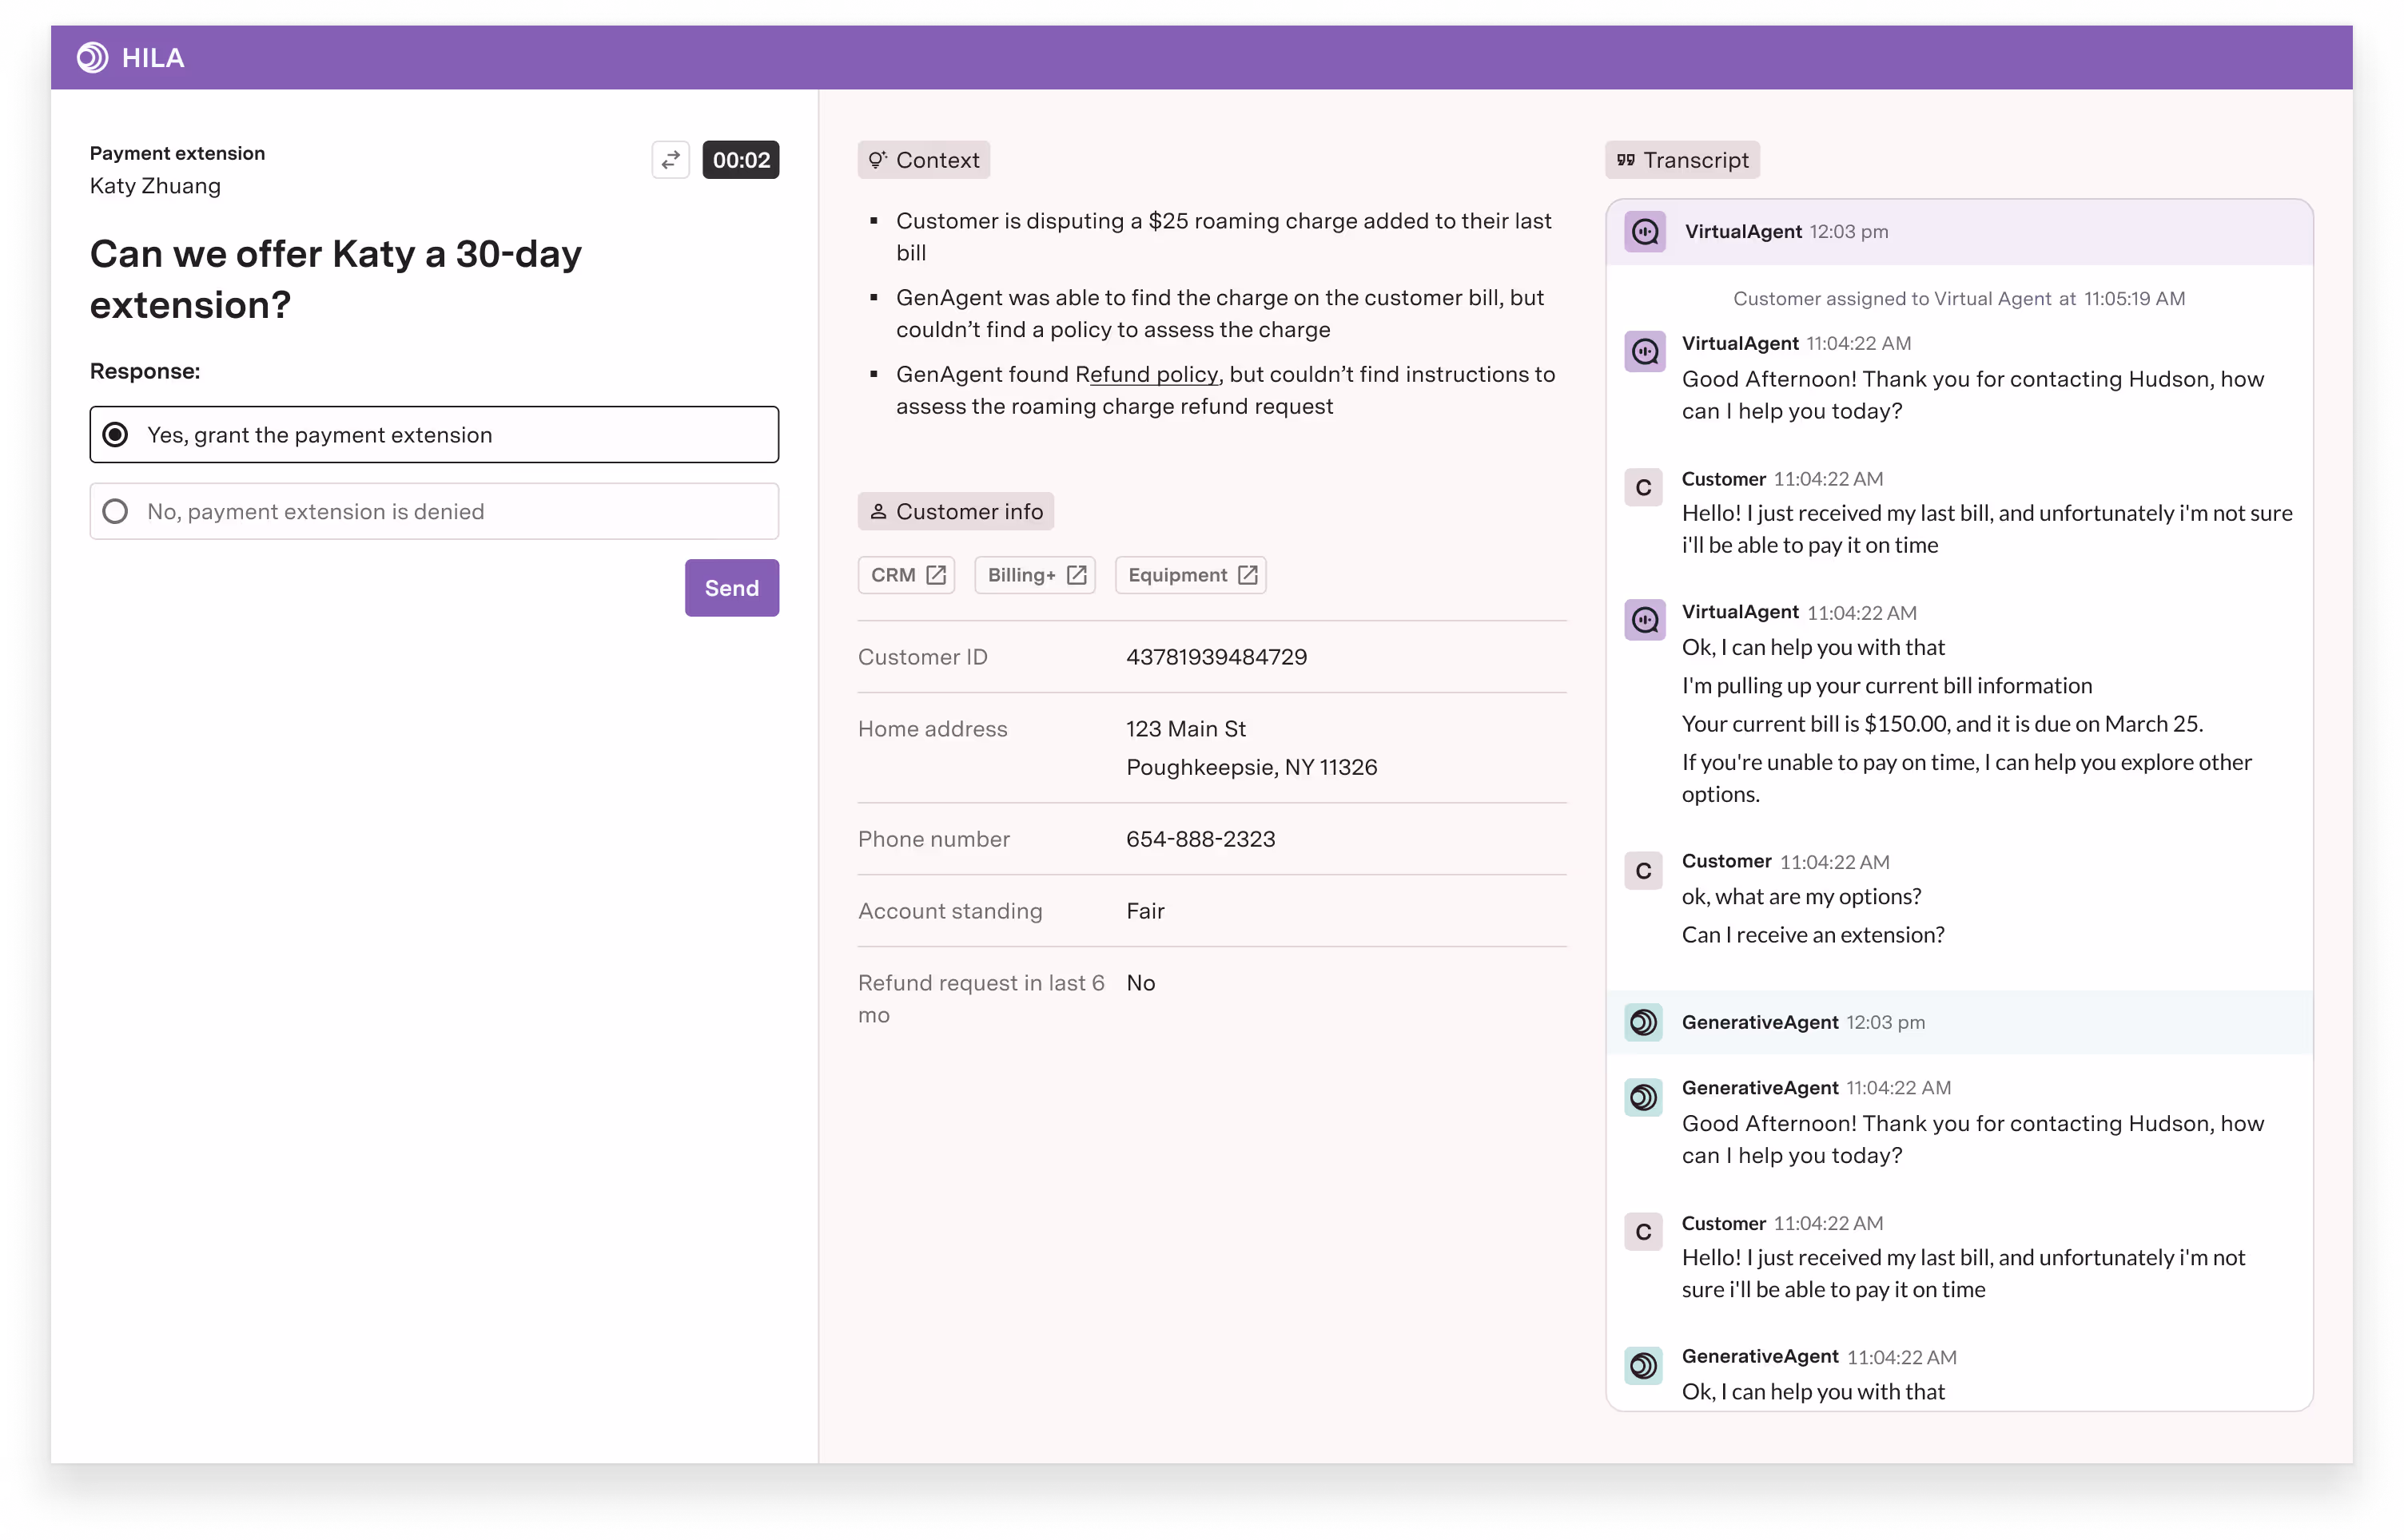Viewport: 2404px width, 1540px height.
Task: Click the Payment extension title
Action: [177, 153]
